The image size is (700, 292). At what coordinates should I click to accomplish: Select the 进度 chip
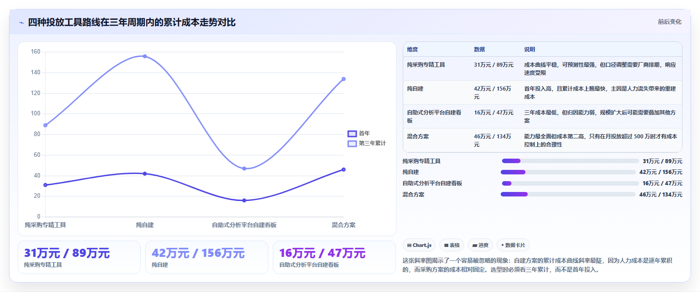tap(480, 245)
